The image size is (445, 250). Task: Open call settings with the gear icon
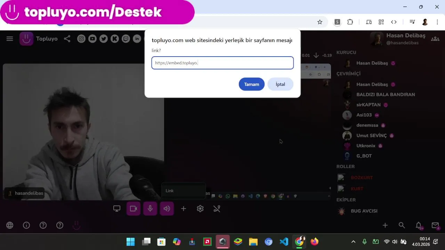click(x=200, y=209)
